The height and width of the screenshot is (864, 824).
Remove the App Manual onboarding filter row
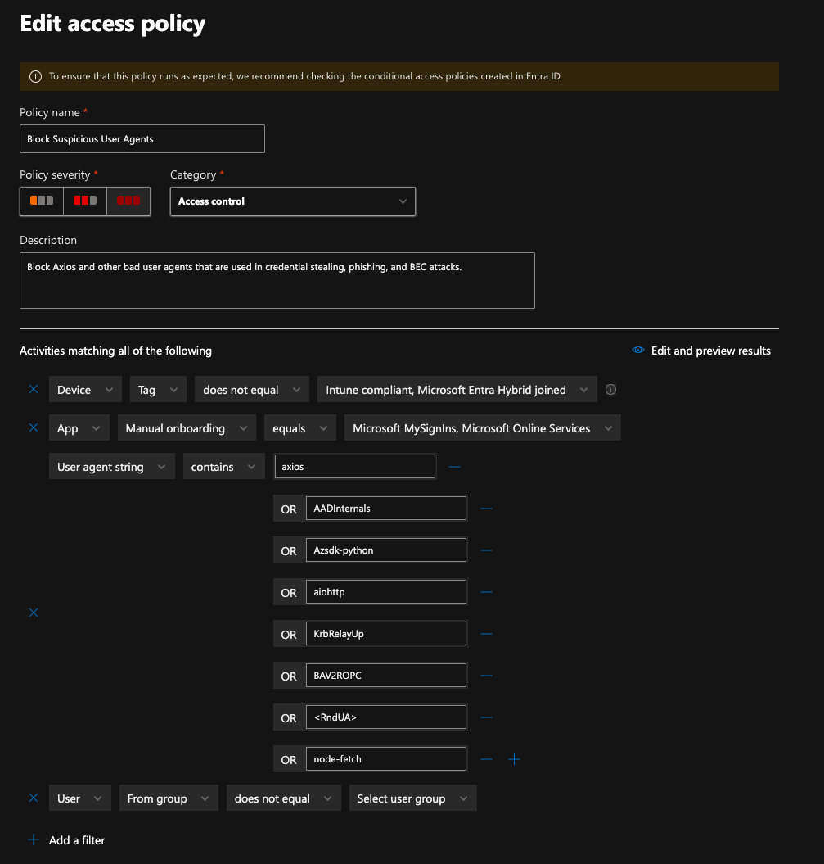click(x=33, y=427)
